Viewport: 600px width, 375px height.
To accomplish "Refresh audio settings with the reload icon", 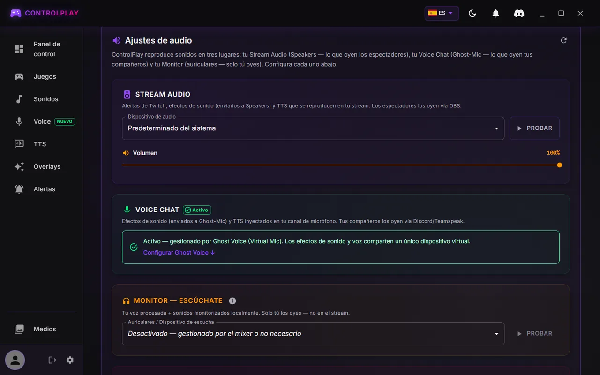I will pyautogui.click(x=563, y=40).
